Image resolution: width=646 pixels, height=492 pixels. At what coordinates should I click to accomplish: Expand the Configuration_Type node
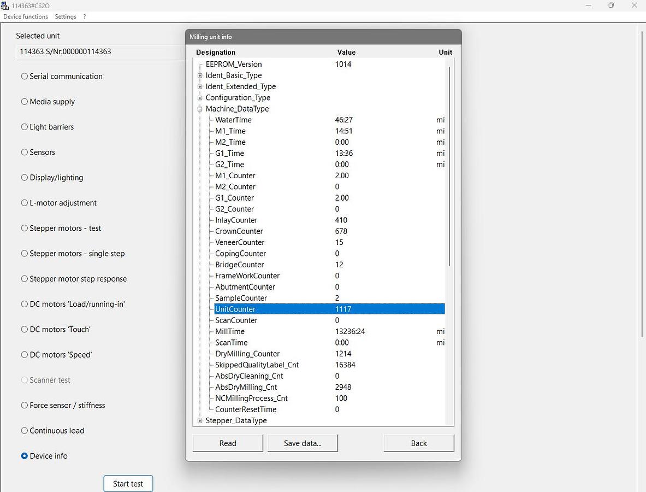point(200,98)
